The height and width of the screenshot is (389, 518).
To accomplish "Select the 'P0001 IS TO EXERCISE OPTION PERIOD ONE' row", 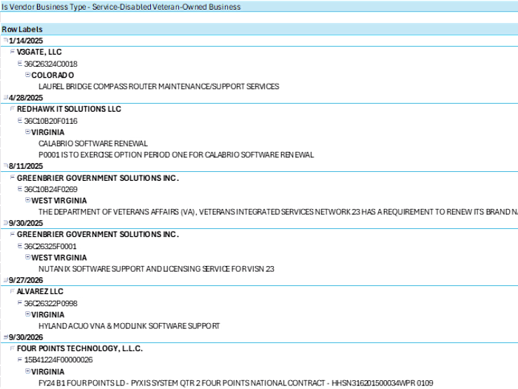I will (x=259, y=155).
